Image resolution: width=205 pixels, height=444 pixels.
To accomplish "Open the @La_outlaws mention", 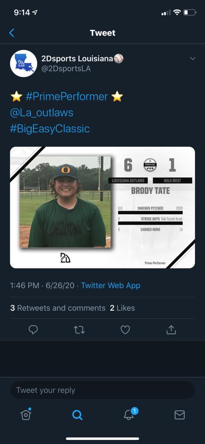I will click(x=42, y=113).
